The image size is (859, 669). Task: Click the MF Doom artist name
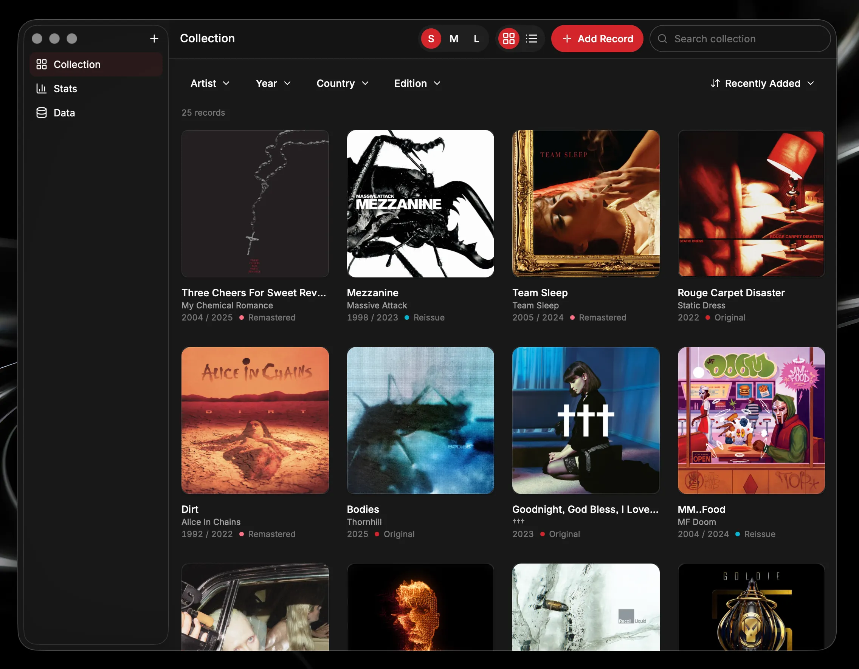(x=696, y=522)
